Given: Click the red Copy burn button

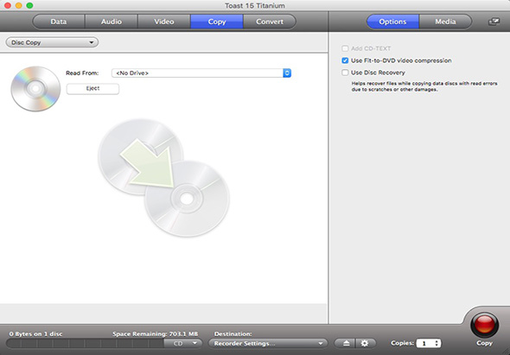Looking at the screenshot, I should [484, 325].
